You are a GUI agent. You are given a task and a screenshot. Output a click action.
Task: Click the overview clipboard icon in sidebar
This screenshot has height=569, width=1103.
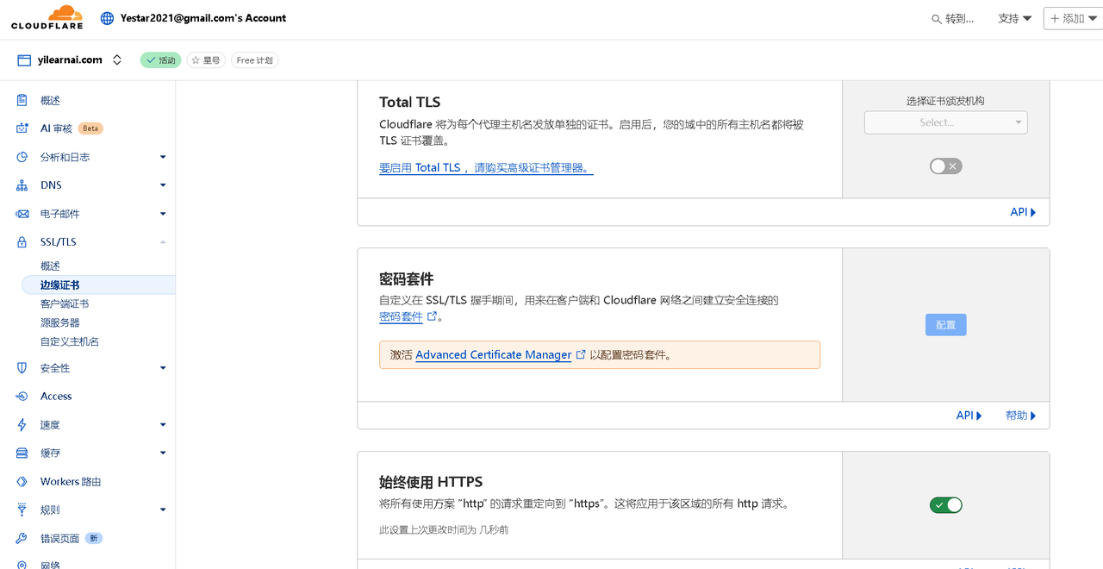click(22, 100)
